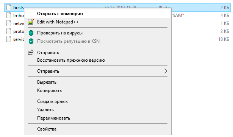Select the file name starting with 'lmho'
Image resolution: width=233 pixels, height=137 pixels.
19,16
